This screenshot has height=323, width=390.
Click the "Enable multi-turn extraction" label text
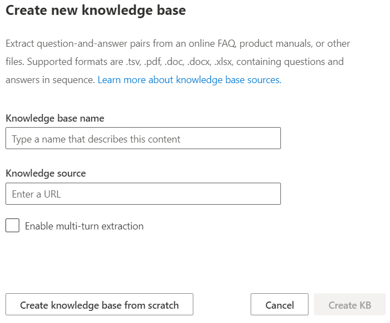[x=84, y=226]
